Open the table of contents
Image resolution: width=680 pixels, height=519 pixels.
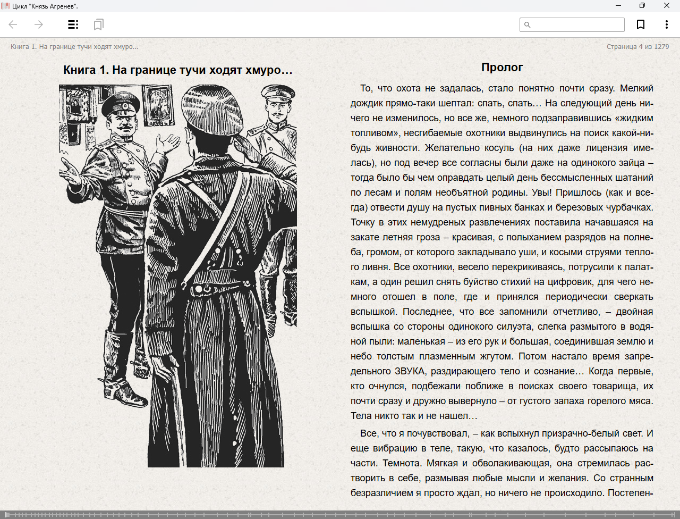pos(73,24)
